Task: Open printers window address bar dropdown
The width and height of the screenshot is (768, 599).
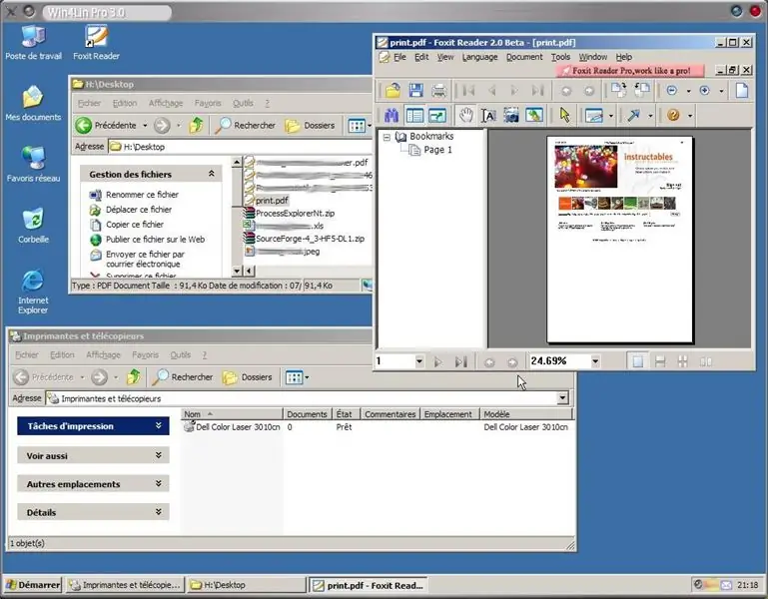Action: pyautogui.click(x=563, y=398)
